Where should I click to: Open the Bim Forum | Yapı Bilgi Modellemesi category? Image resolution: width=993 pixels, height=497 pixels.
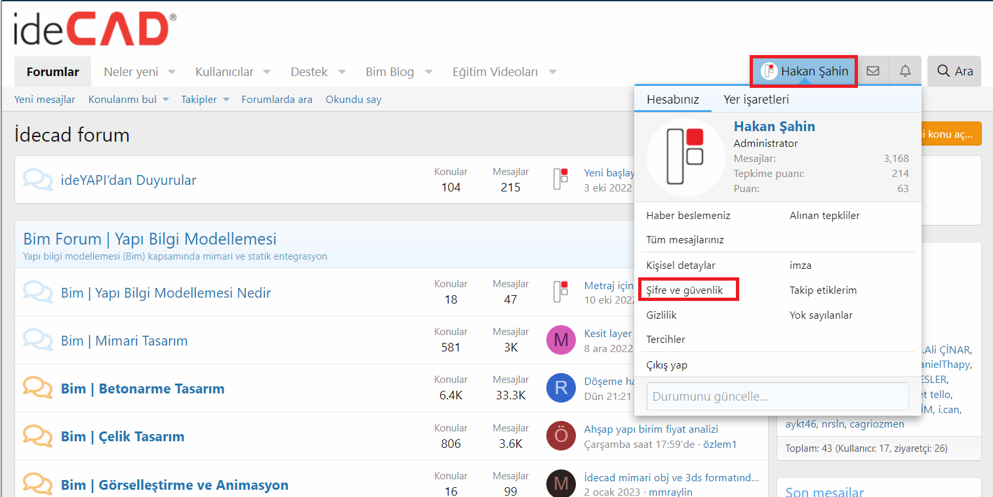click(150, 239)
